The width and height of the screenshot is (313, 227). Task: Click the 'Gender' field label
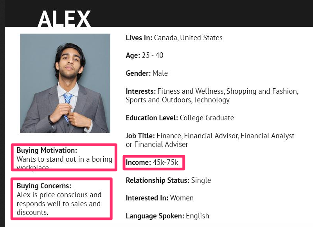pyautogui.click(x=138, y=73)
